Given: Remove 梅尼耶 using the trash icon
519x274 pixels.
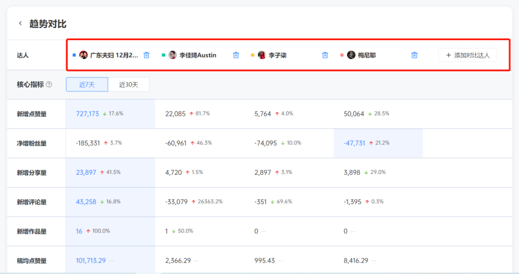Looking at the screenshot, I should (414, 55).
